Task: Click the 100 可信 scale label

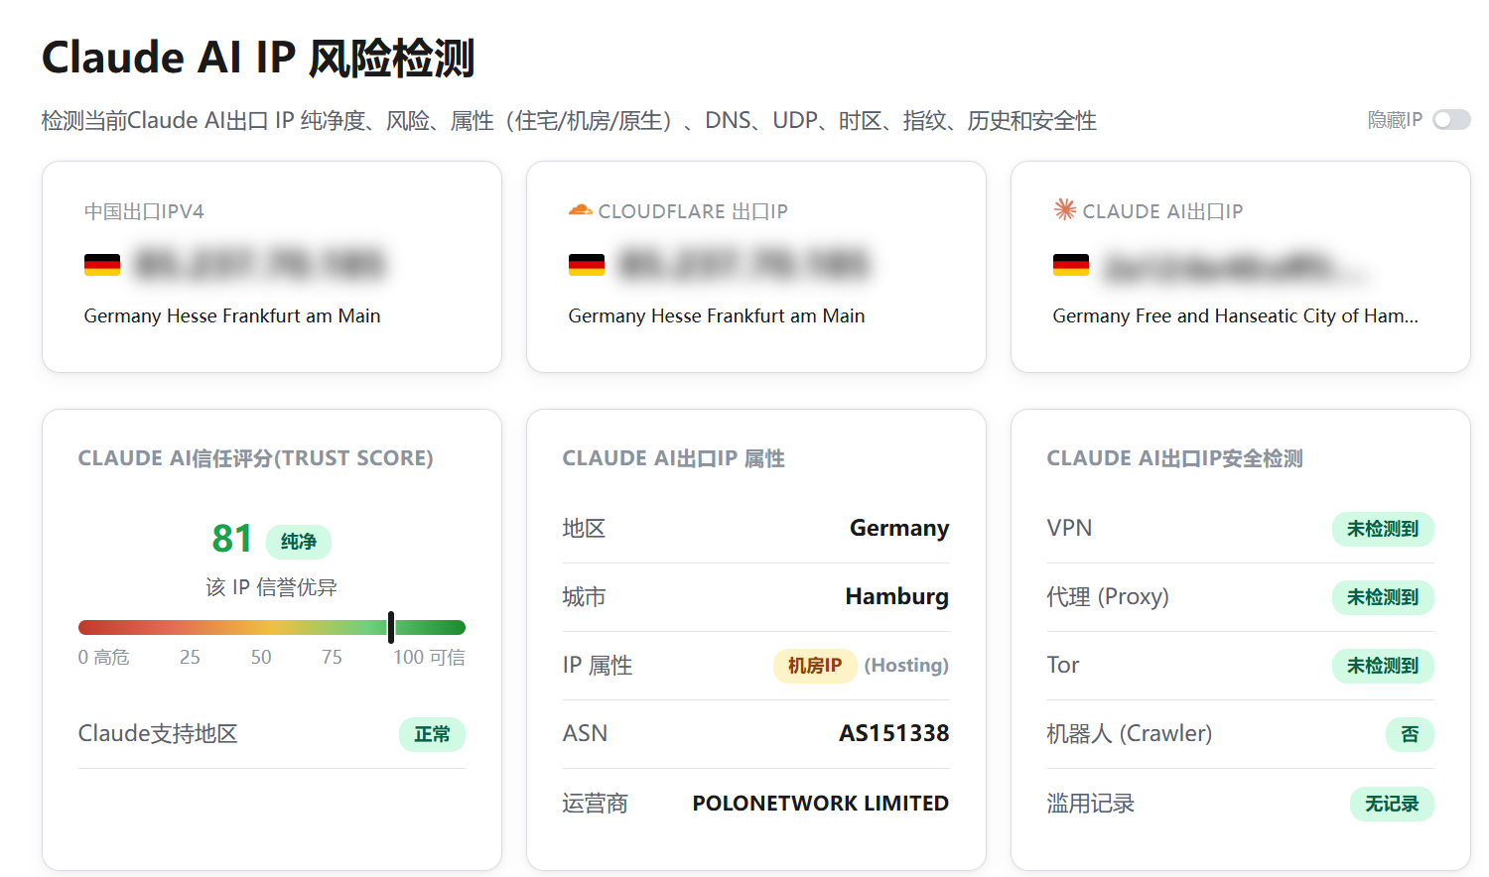Action: click(429, 657)
